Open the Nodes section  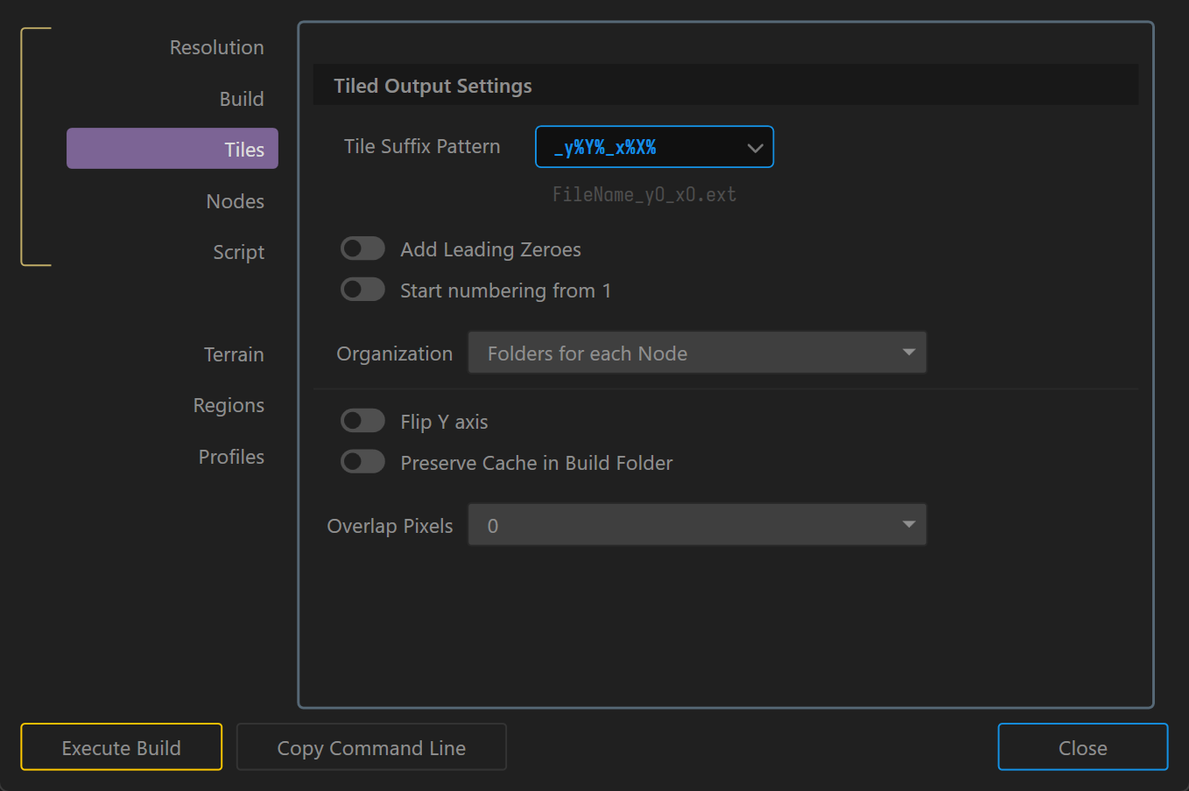click(235, 201)
